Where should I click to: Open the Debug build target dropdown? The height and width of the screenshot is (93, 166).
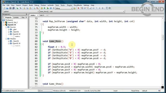[72, 8]
